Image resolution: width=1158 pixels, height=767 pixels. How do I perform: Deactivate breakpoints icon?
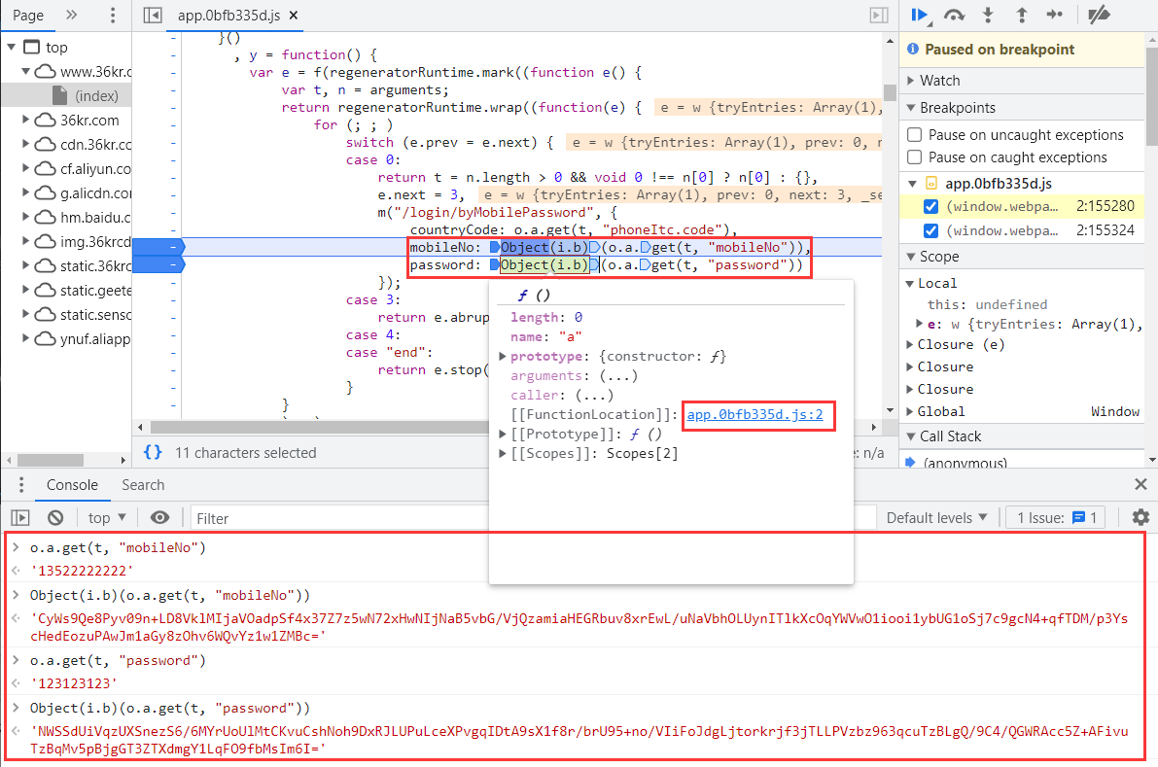(1099, 15)
